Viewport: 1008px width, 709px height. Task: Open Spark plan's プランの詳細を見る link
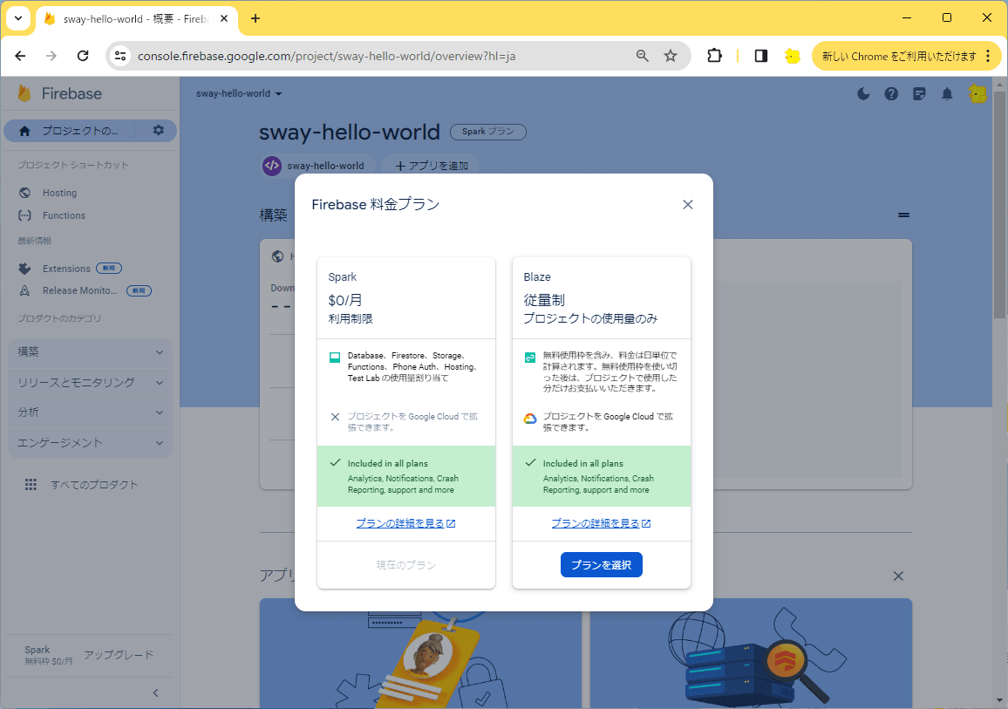pos(405,523)
